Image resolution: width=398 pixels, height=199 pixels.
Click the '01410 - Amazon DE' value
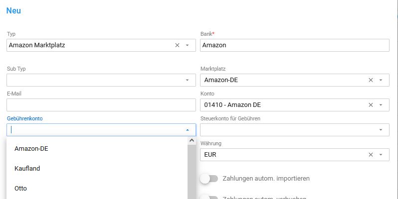[x=232, y=105]
